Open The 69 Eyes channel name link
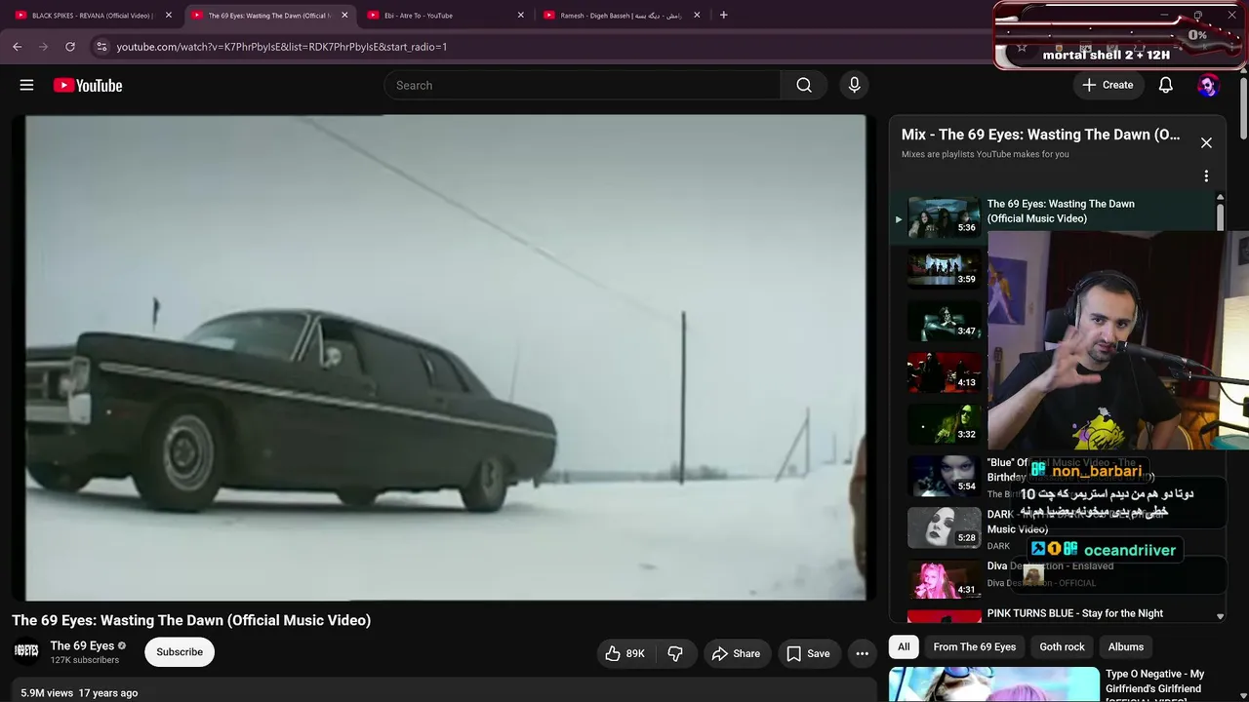Screen dimensions: 1249x702 coord(82,645)
